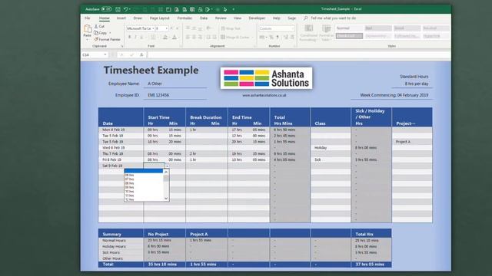This screenshot has height=276, width=492.
Task: Open the Name Box dropdown
Action: pyautogui.click(x=105, y=54)
